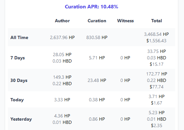Select the Author column header
The height and width of the screenshot is (130, 184).
click(x=62, y=21)
